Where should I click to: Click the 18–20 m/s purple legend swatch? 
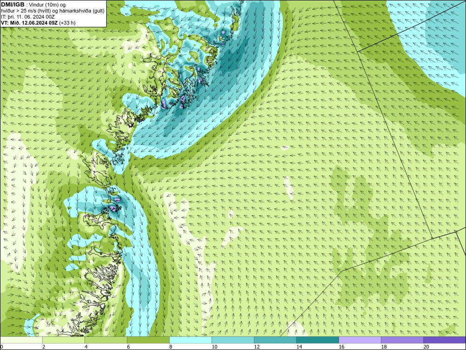pyautogui.click(x=402, y=340)
